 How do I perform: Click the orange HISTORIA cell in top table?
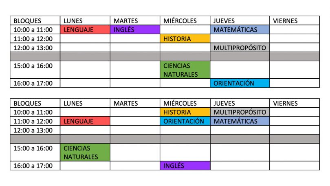tap(185, 39)
